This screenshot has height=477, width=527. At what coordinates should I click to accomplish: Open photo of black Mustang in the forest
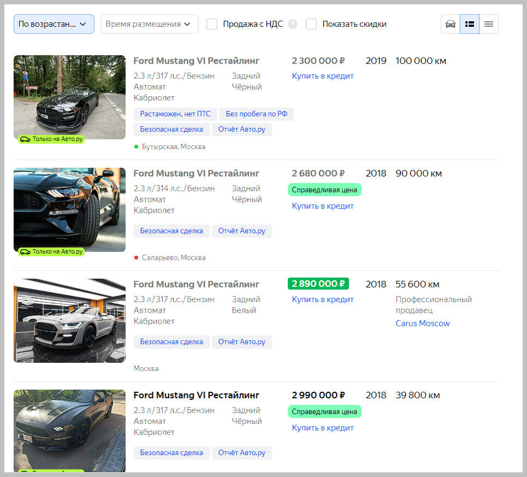pyautogui.click(x=70, y=97)
